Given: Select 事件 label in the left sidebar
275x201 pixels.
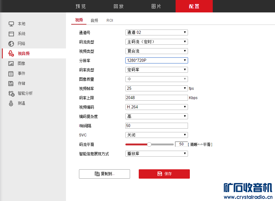Looking at the screenshot, I should coord(22,73).
